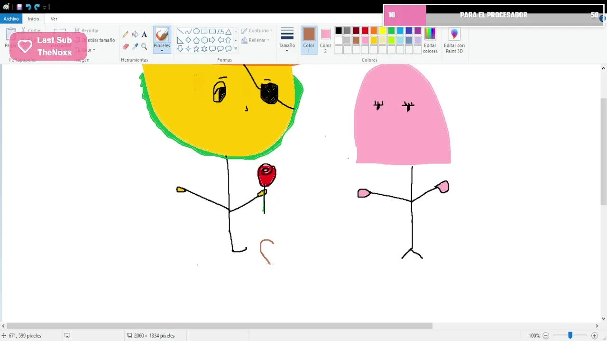
Task: Choose the Oval callout shape
Action: pos(221,49)
